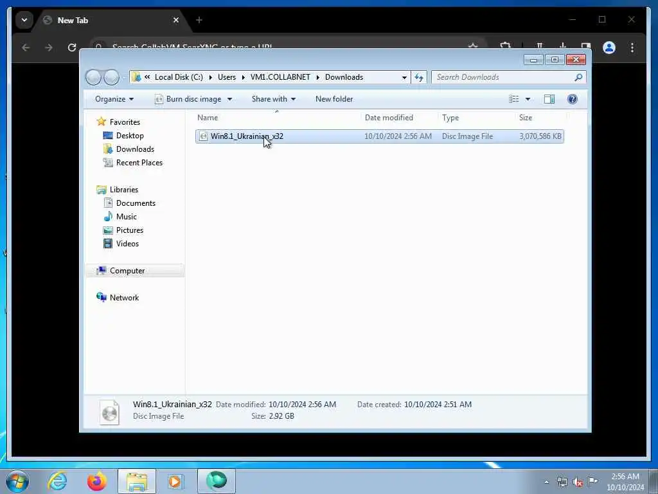Open Action Center flag icon
The width and height of the screenshot is (658, 494).
pyautogui.click(x=592, y=482)
